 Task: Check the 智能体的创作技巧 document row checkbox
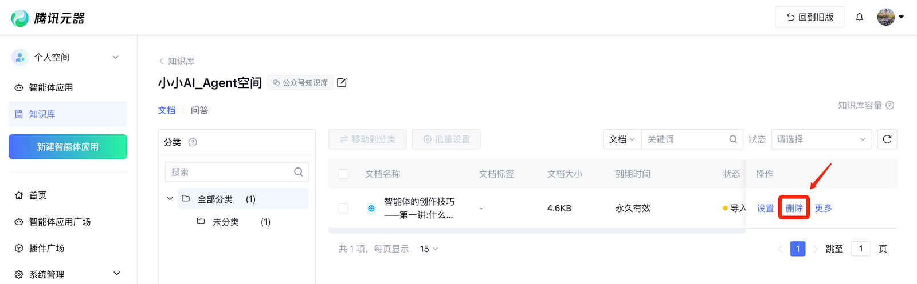tap(344, 209)
